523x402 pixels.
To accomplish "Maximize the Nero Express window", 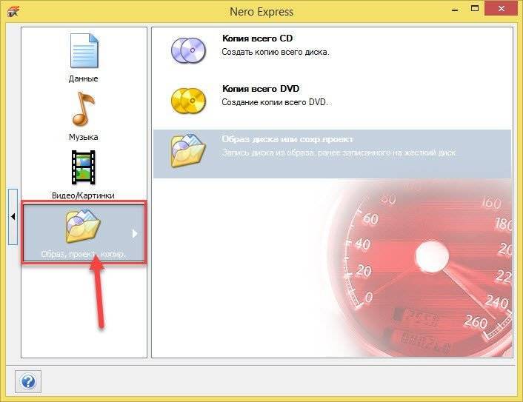I will click(475, 9).
